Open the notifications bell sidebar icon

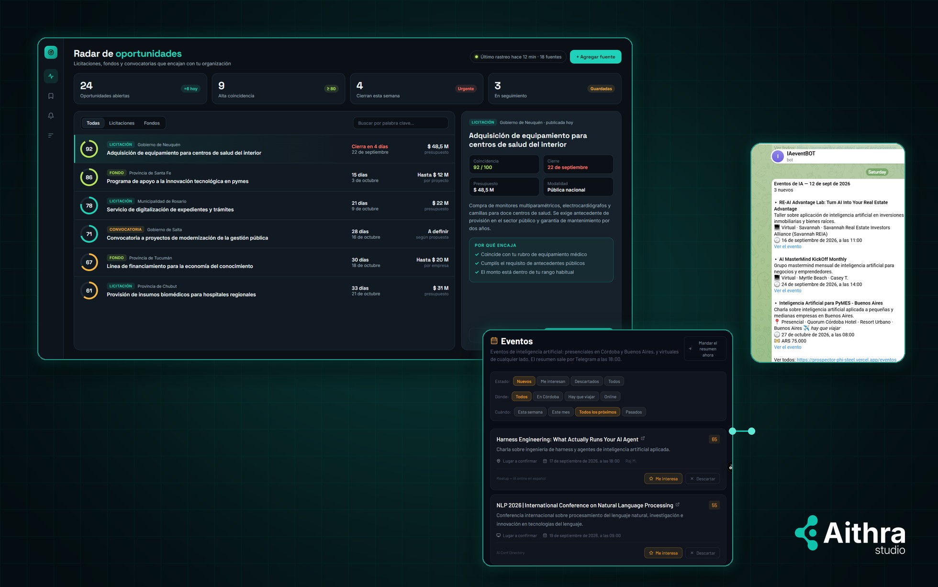tap(51, 115)
